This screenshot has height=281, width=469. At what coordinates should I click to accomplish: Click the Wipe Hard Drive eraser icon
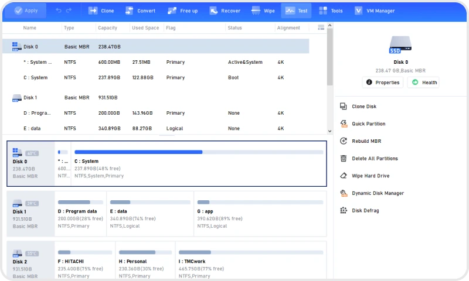pos(344,176)
